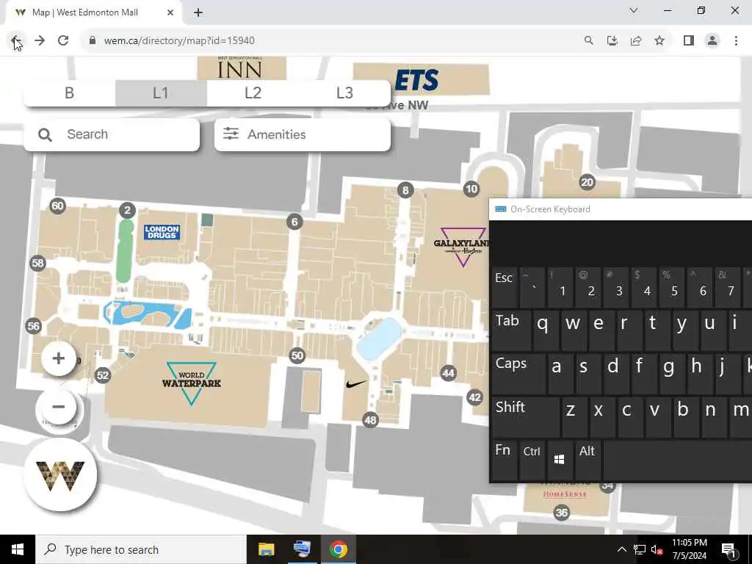Click entrance marker 10
This screenshot has height=564, width=752.
pyautogui.click(x=471, y=189)
